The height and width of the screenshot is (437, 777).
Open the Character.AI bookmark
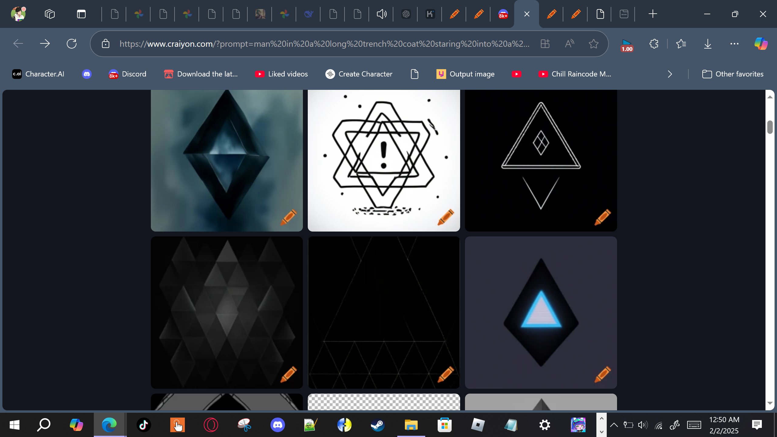click(x=38, y=74)
